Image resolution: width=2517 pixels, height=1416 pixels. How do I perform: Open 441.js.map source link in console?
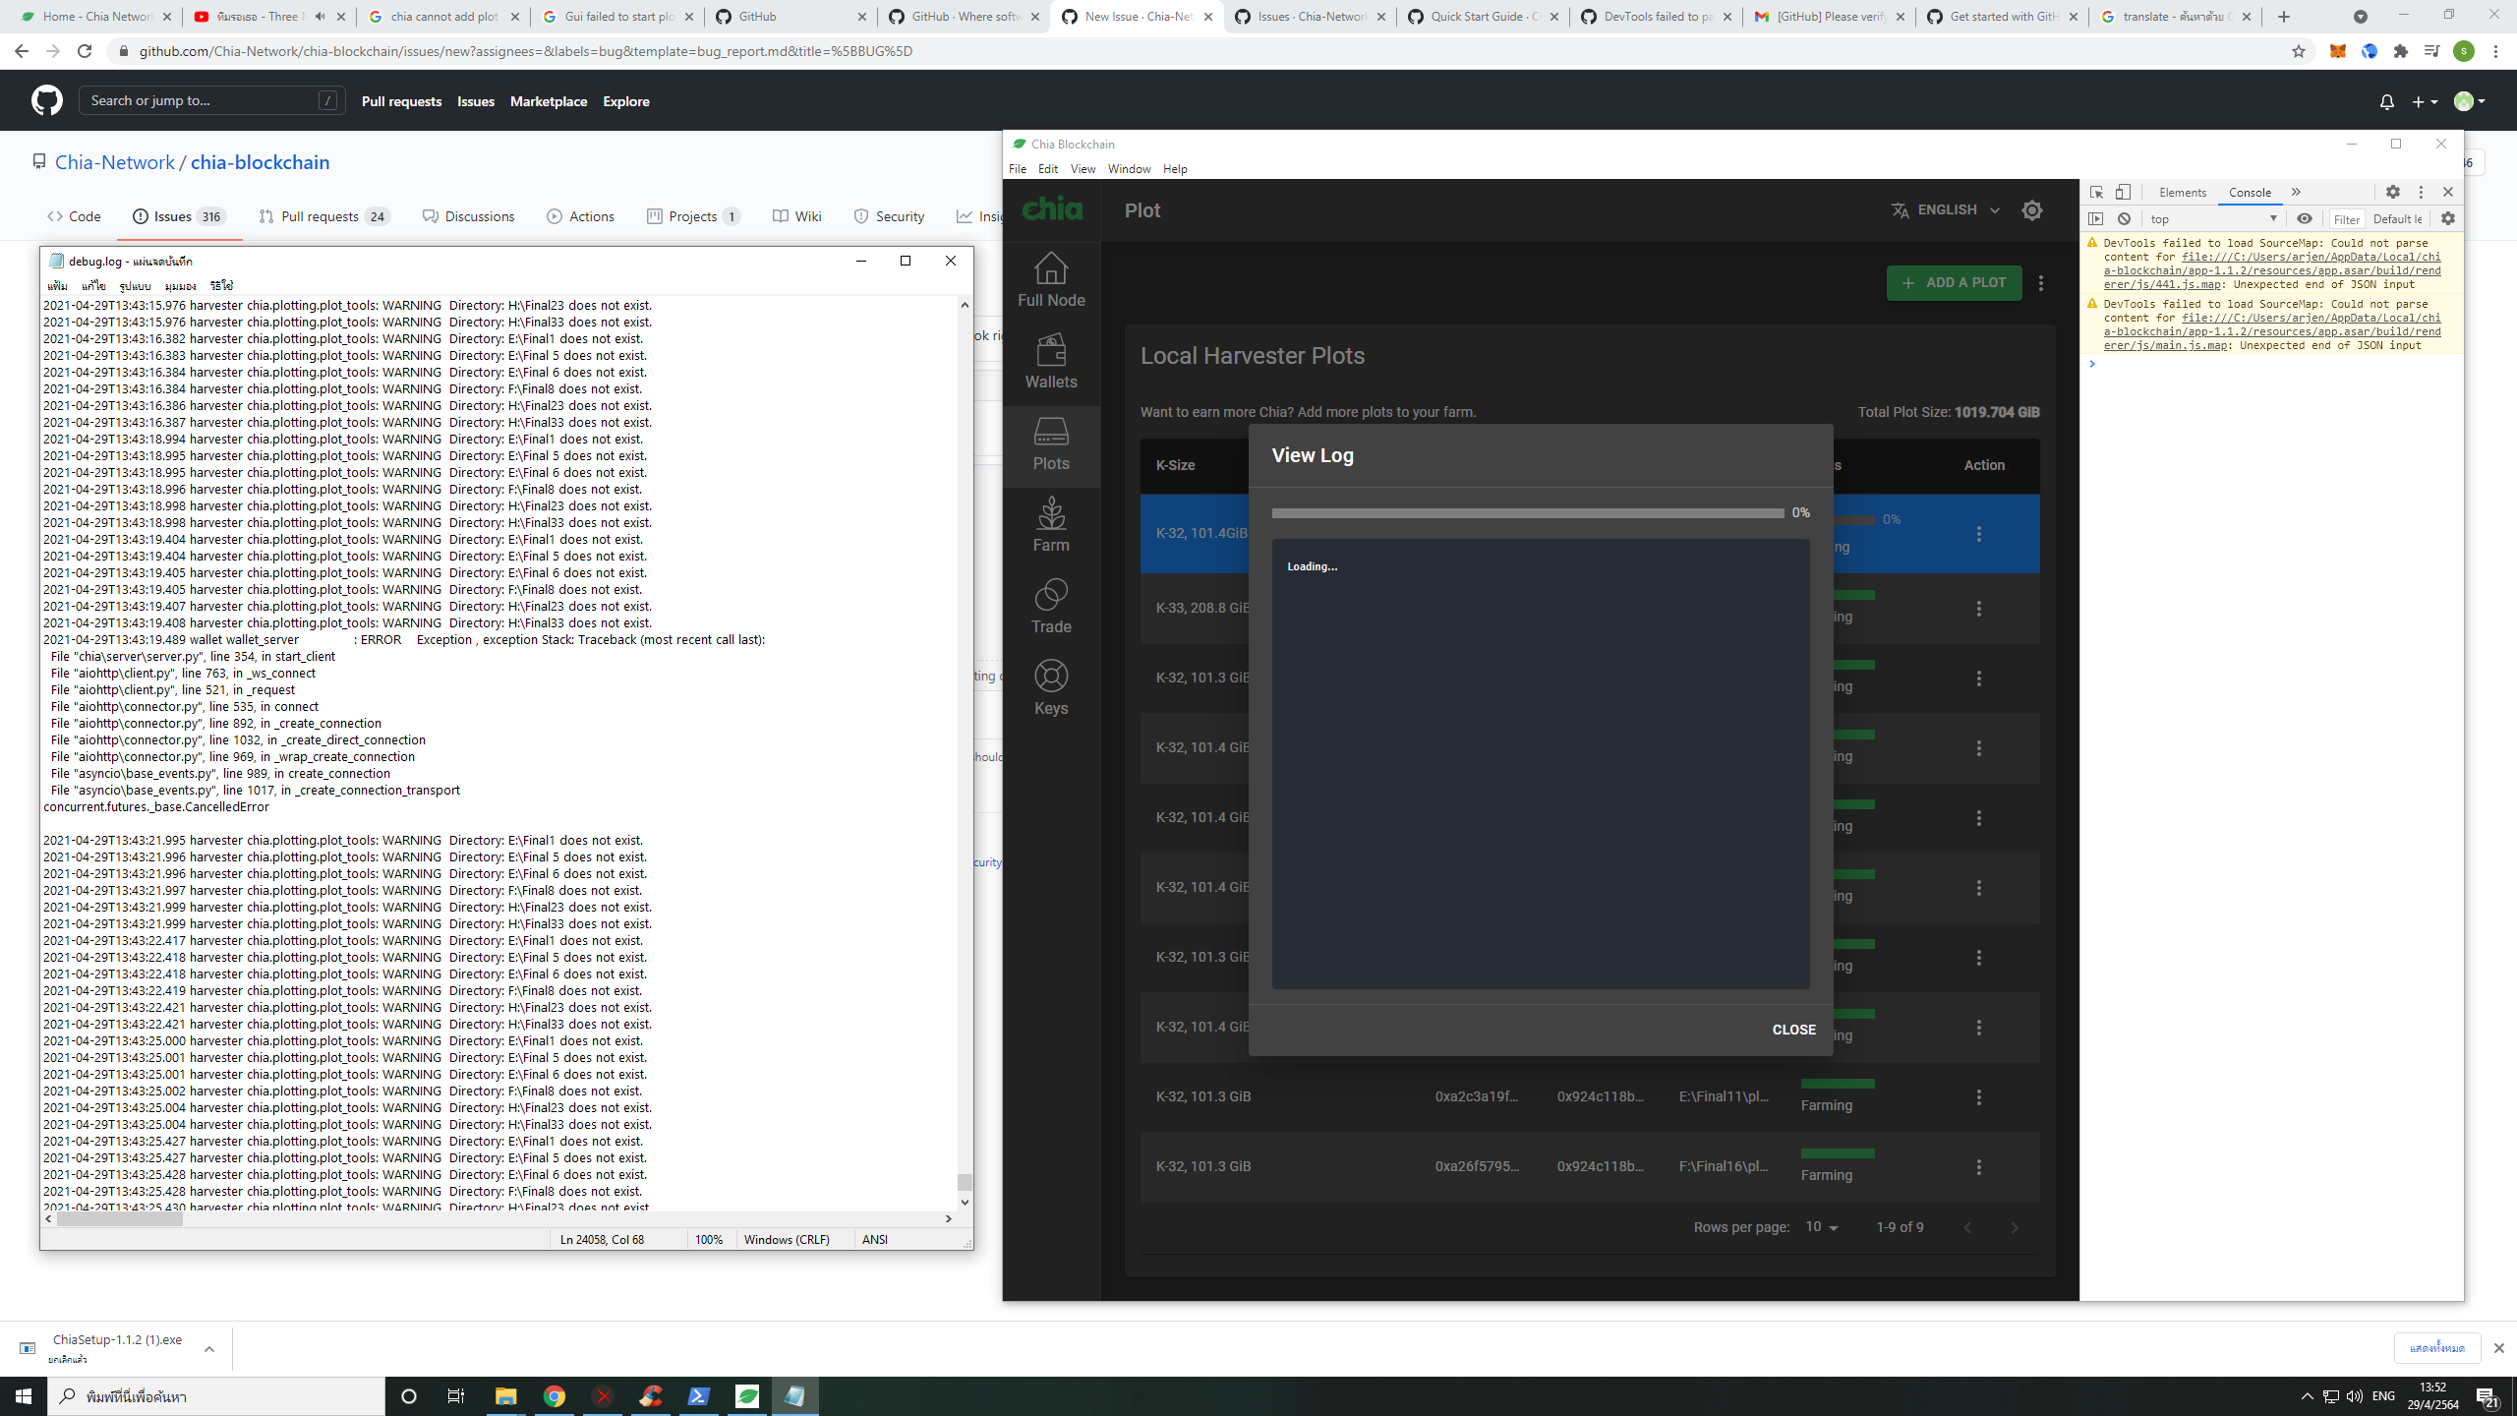coord(2271,270)
